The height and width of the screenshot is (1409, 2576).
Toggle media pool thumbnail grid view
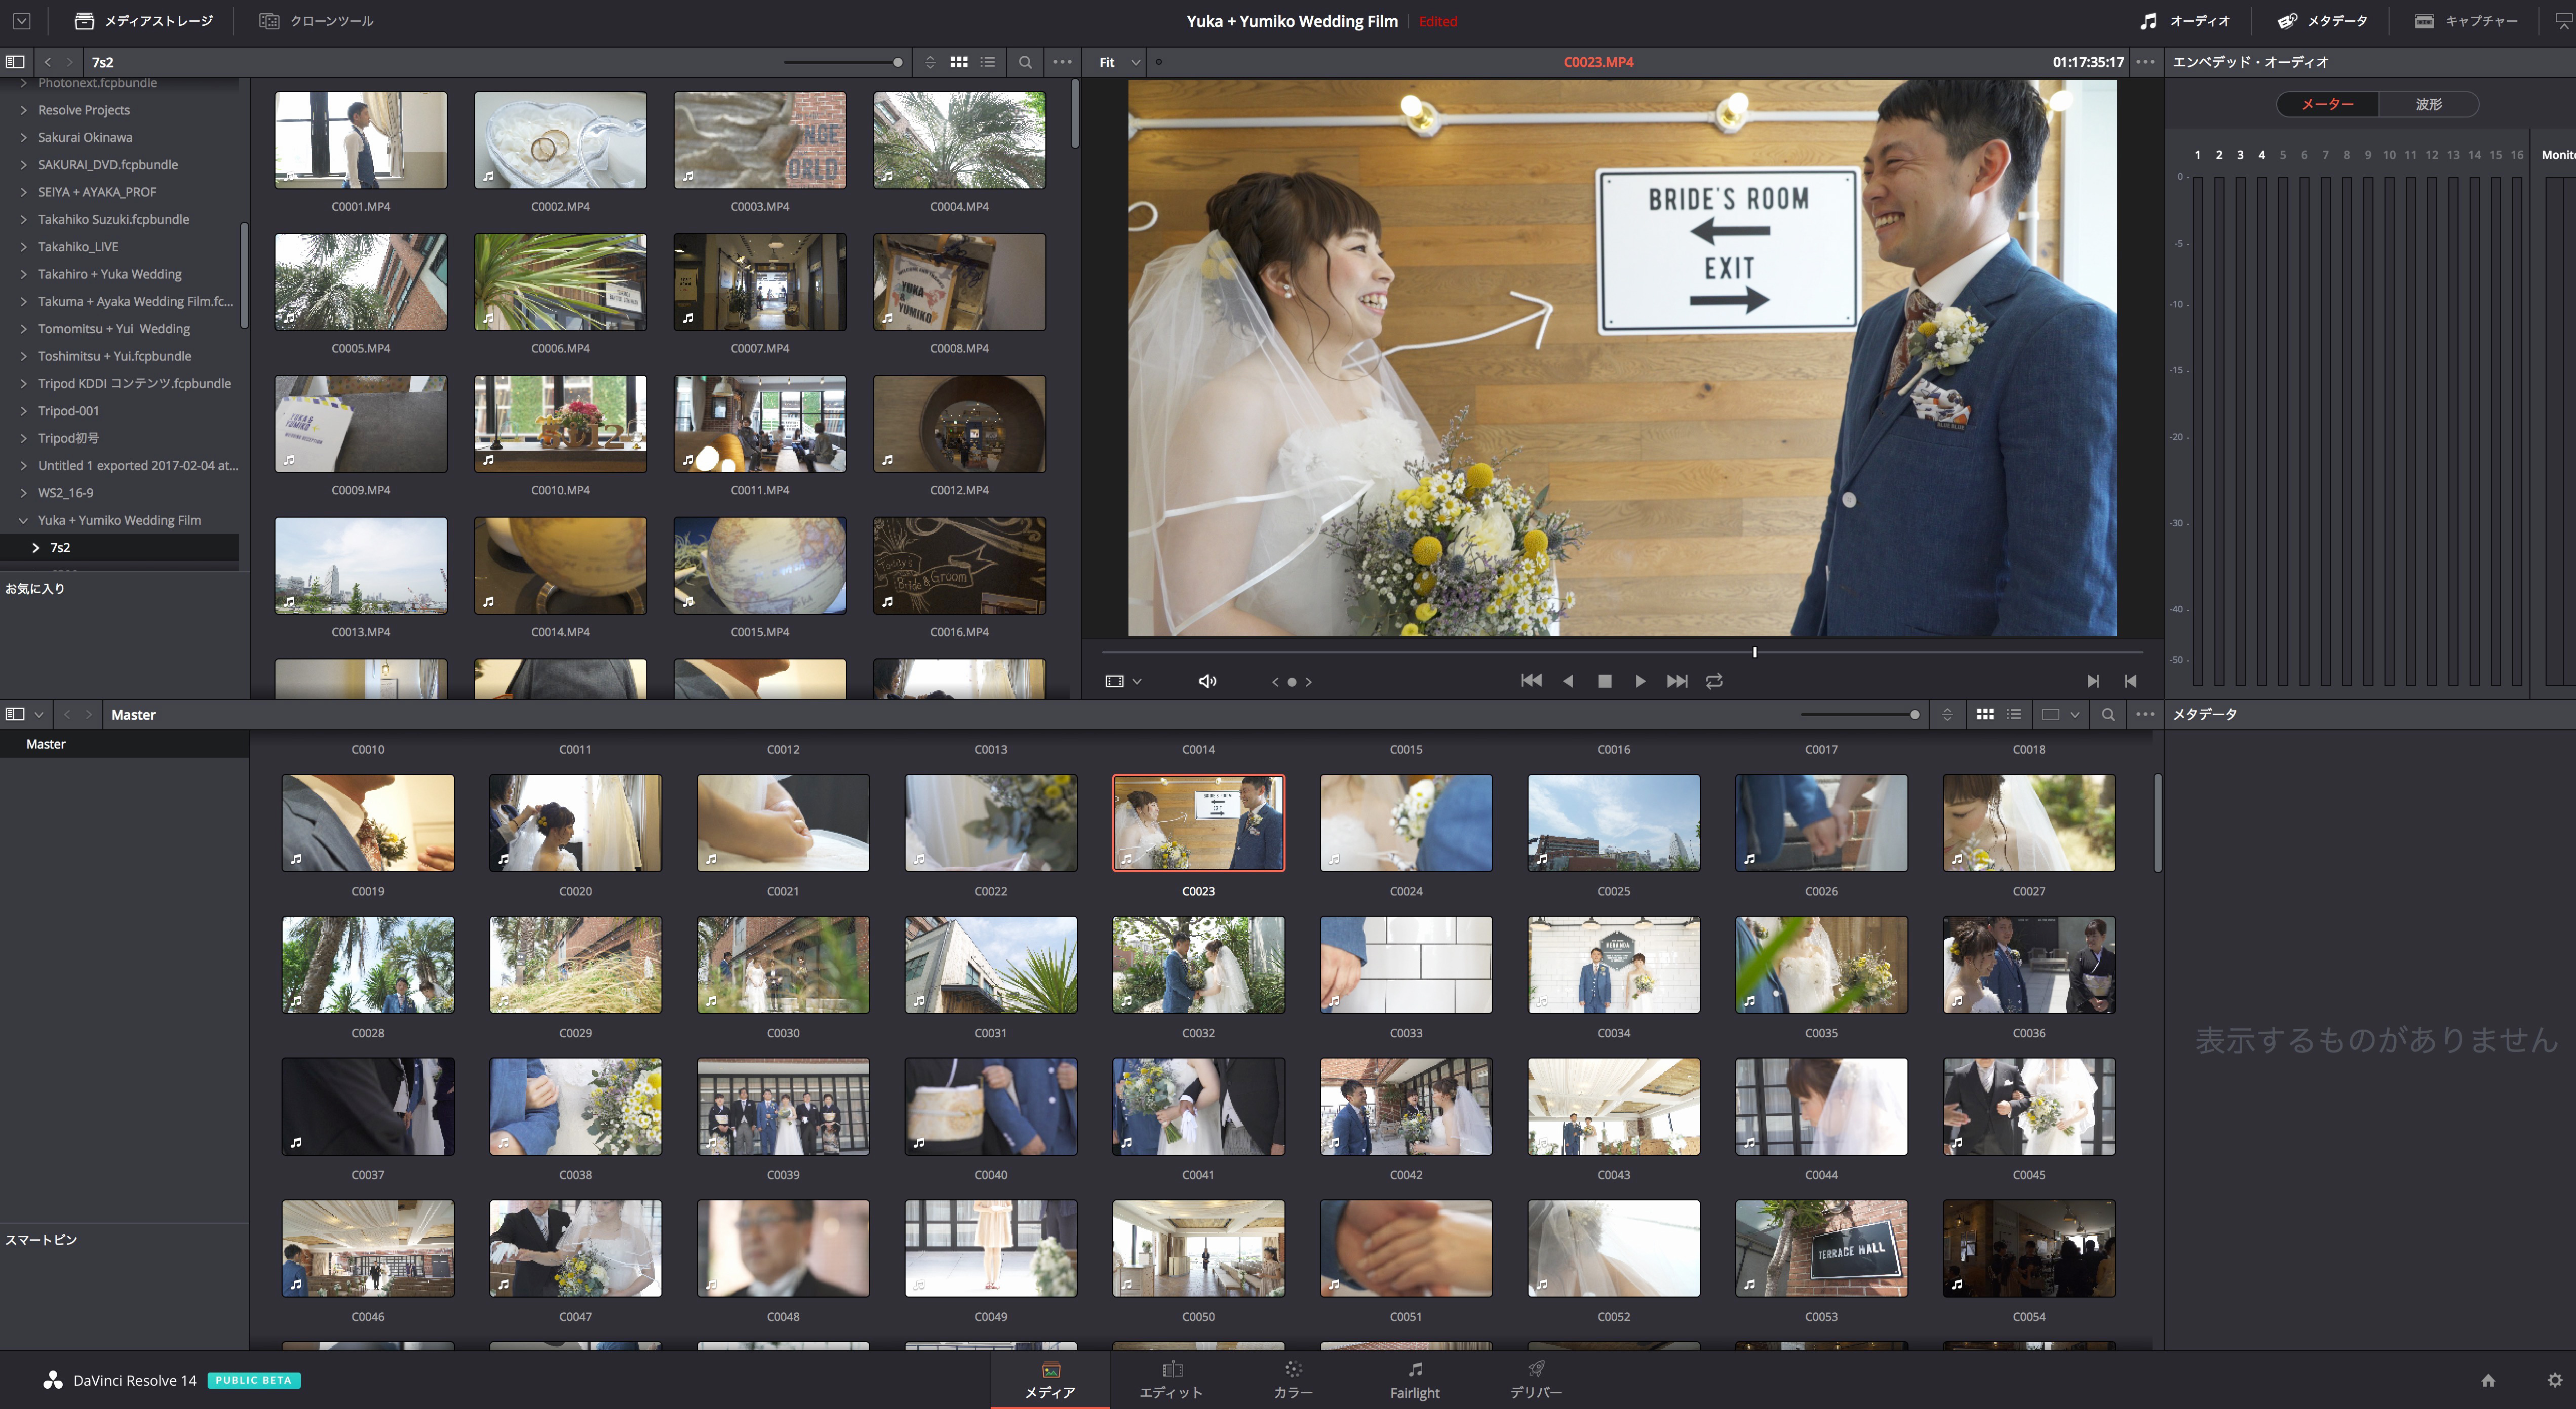point(1985,714)
